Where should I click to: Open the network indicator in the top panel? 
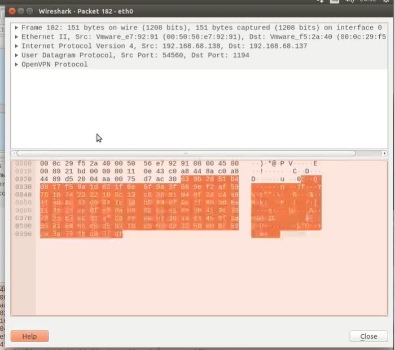coord(321,1)
